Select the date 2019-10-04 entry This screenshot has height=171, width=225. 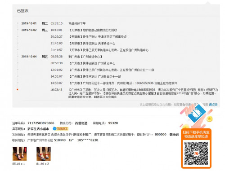29,57
